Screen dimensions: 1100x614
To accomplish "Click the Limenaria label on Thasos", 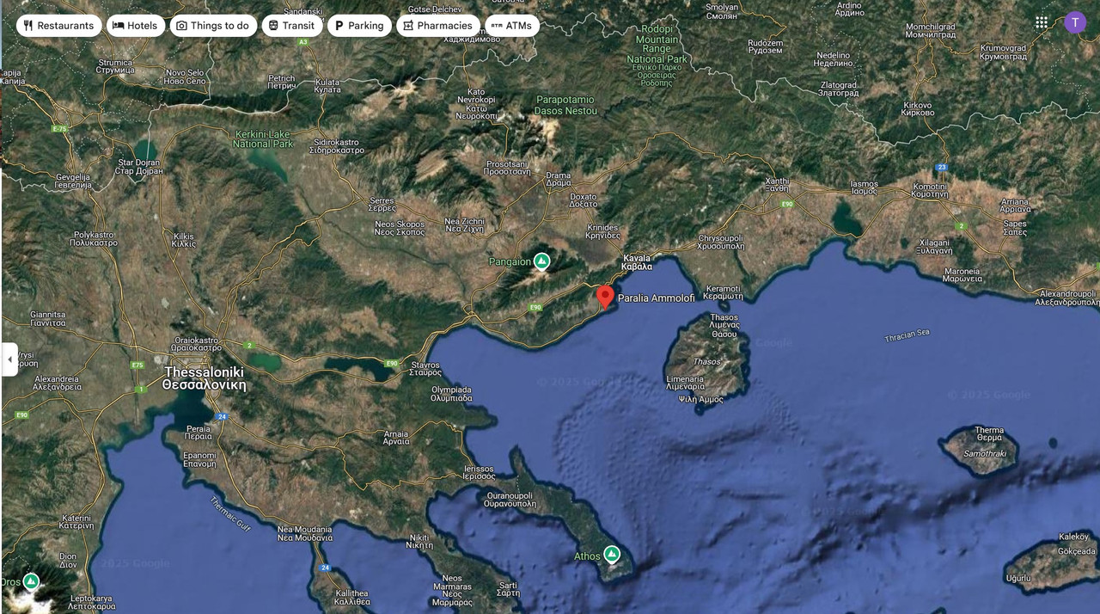I will click(685, 383).
